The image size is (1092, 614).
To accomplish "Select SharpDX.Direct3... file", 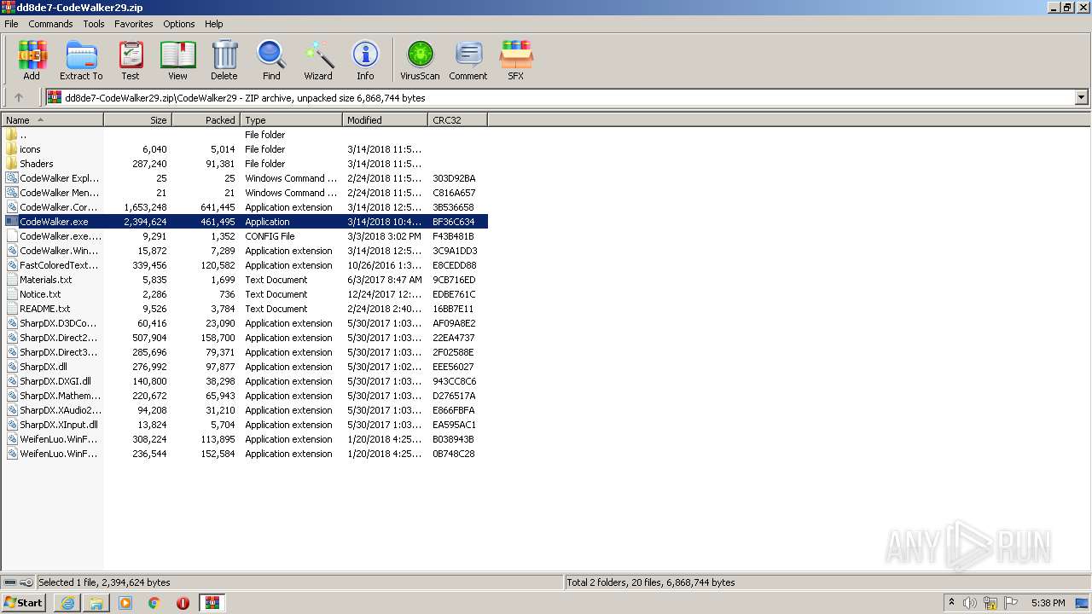I will [x=246, y=352].
